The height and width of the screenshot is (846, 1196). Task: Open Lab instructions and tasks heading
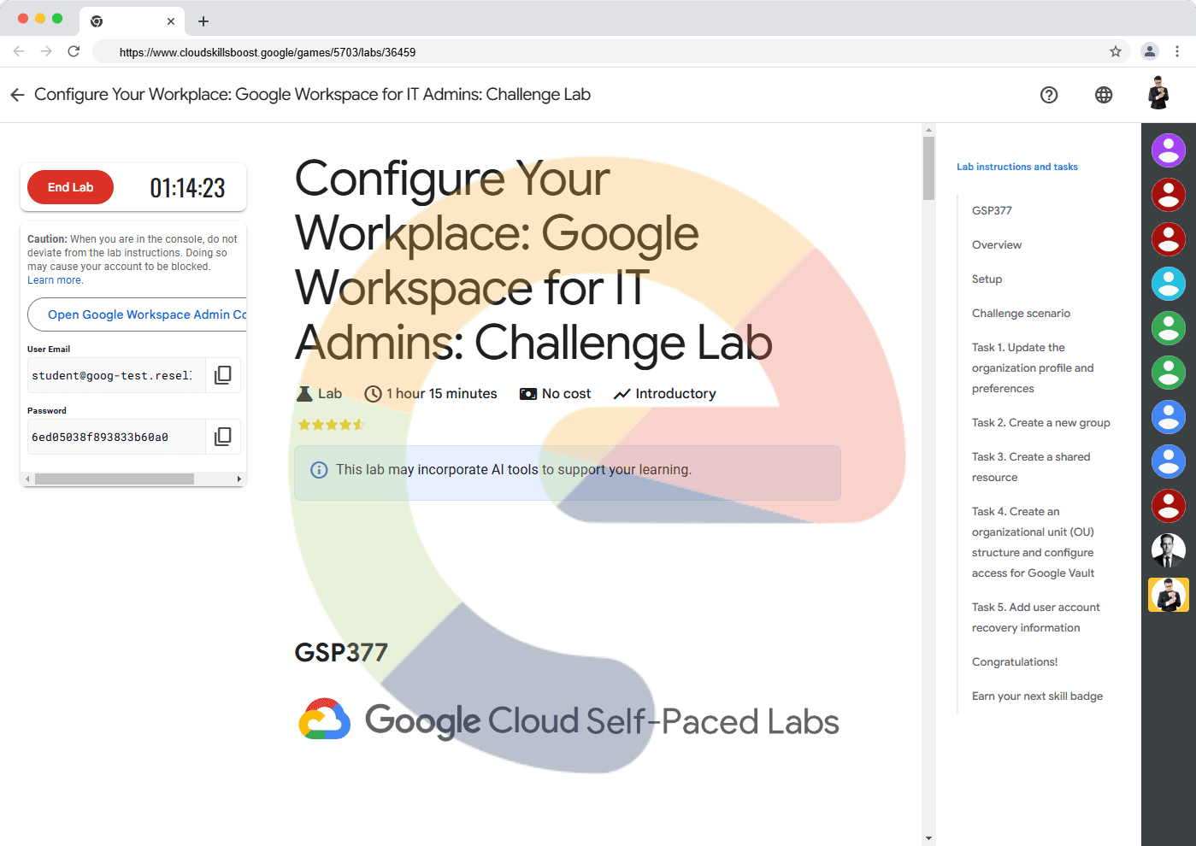(1016, 167)
